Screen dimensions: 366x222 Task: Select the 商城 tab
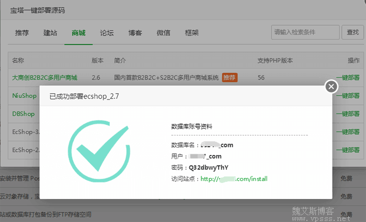pos(78,33)
